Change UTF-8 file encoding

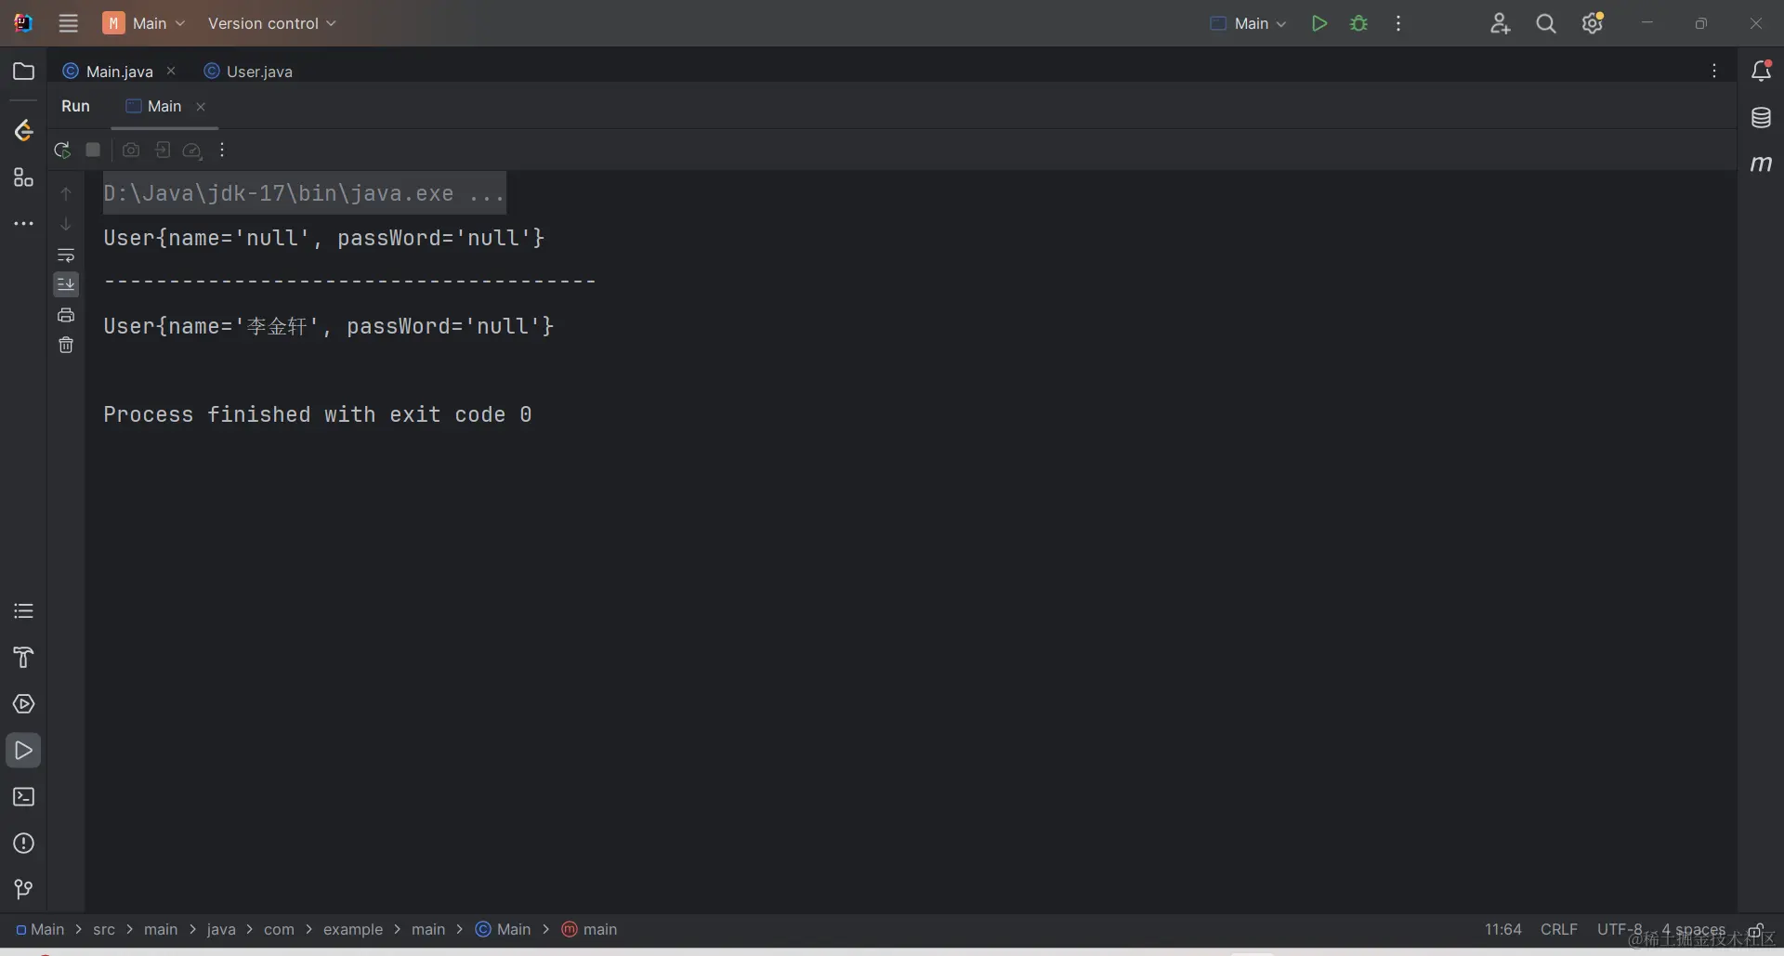1620,930
